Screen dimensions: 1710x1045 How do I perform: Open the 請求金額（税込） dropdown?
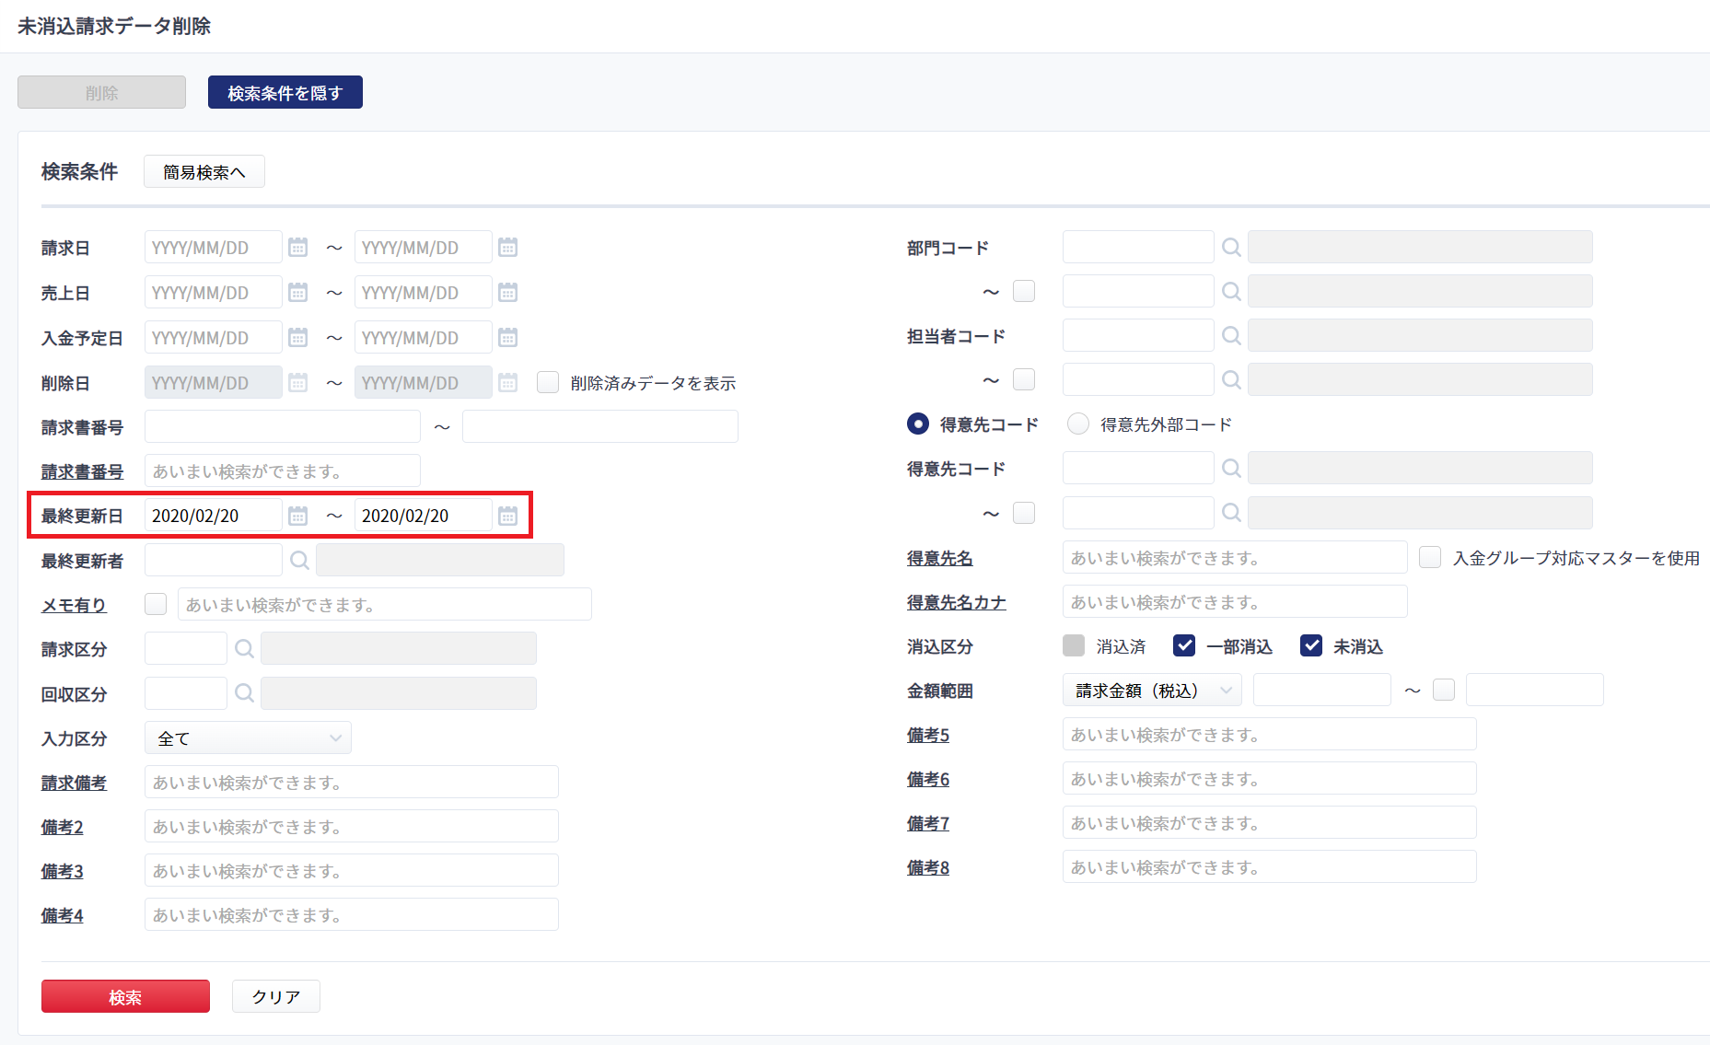click(1152, 690)
